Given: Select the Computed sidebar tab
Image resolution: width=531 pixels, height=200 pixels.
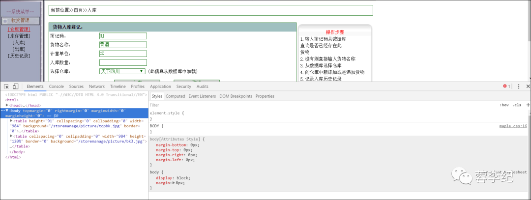Looking at the screenshot, I should coord(175,96).
